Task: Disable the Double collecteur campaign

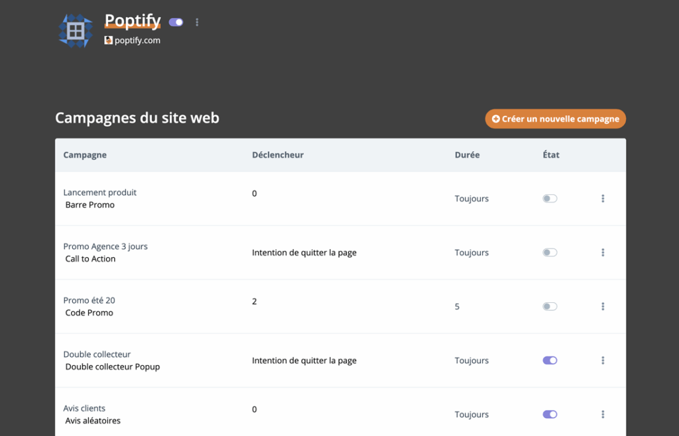Action: [550, 360]
